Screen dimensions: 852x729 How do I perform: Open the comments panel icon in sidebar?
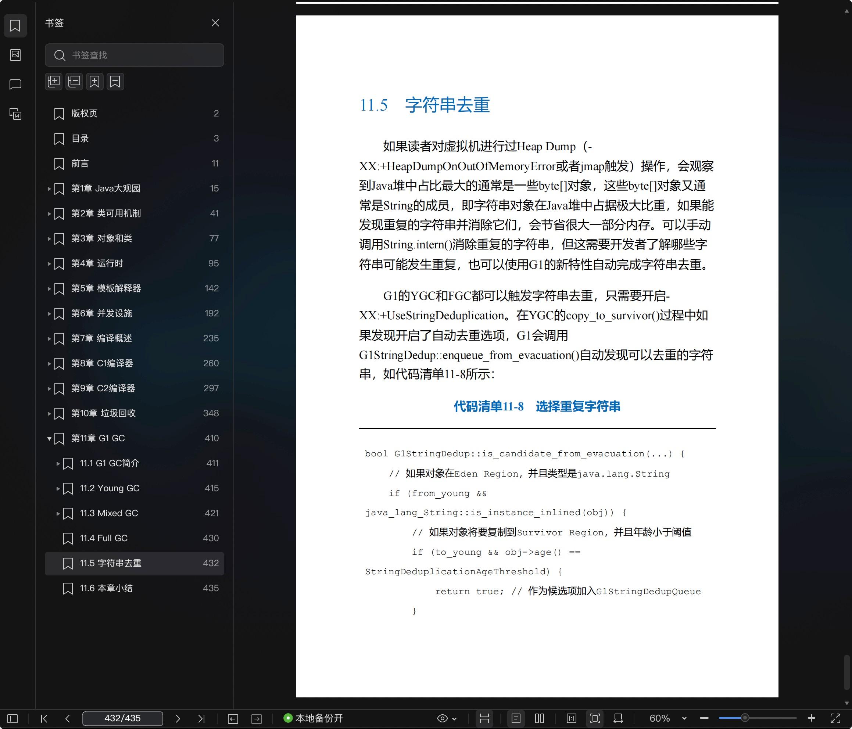click(15, 84)
